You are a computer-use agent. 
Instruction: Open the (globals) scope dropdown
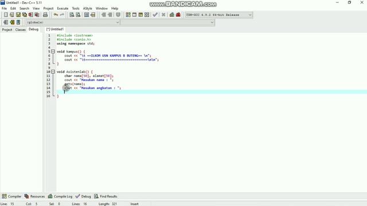pyautogui.click(x=73, y=22)
